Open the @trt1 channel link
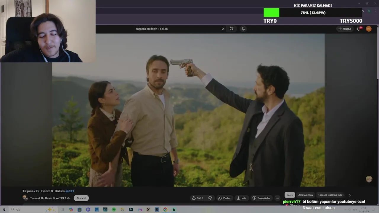The image size is (379, 213). pos(70,191)
